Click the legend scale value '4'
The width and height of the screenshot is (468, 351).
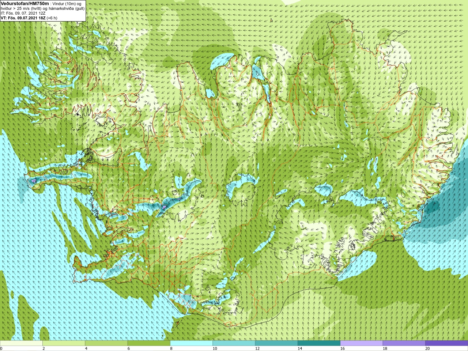tap(86, 348)
